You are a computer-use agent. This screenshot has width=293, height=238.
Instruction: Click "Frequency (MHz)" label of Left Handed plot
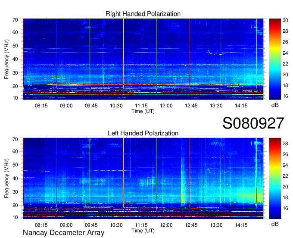(6, 178)
